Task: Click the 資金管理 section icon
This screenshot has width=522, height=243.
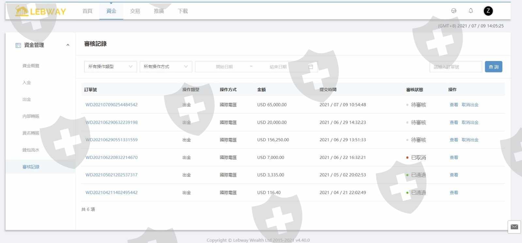Action: point(18,45)
